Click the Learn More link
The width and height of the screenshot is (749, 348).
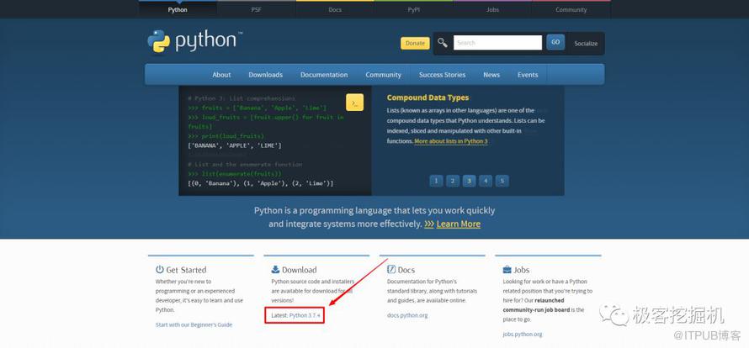pyautogui.click(x=458, y=224)
